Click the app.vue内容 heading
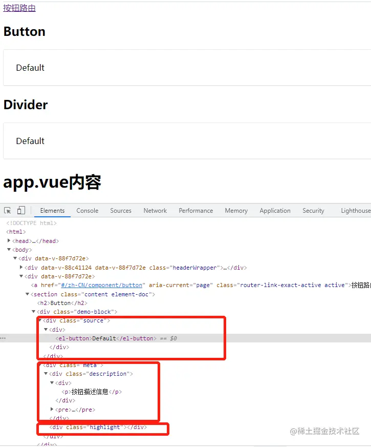The width and height of the screenshot is (371, 447). coord(52,182)
